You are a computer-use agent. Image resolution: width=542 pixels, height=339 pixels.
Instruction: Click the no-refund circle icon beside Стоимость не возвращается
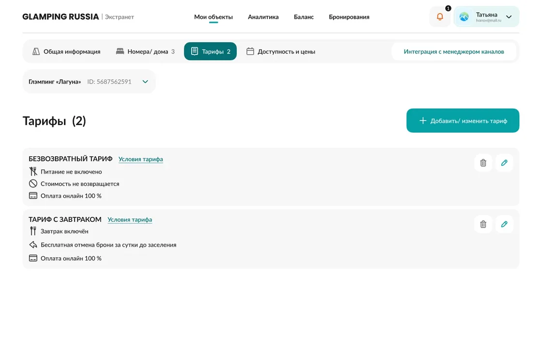point(33,184)
